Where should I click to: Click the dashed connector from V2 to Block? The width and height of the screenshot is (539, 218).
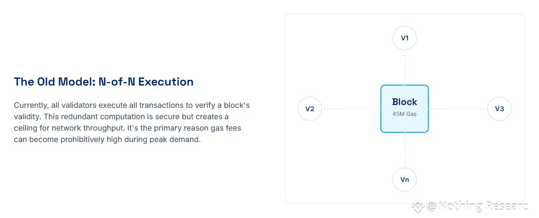351,109
